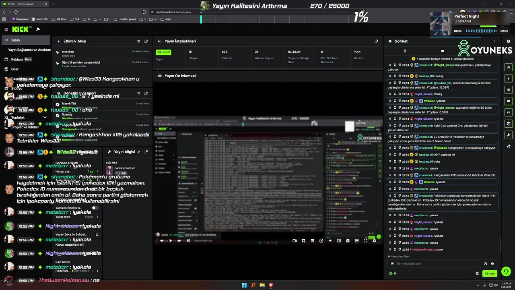Open Windows Start menu
Screen dimensions: 515x290
pos(244,285)
